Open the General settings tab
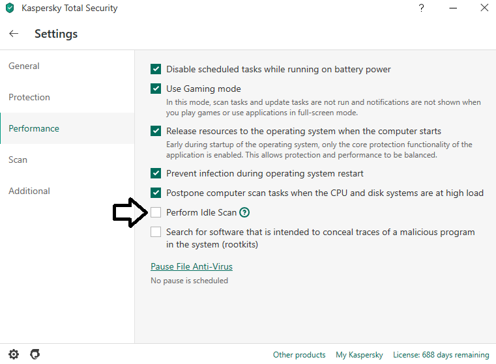This screenshot has height=364, width=496. point(24,66)
